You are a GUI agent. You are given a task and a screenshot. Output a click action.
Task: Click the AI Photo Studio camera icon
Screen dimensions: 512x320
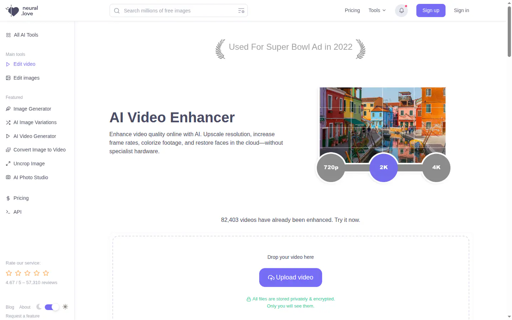tap(8, 177)
